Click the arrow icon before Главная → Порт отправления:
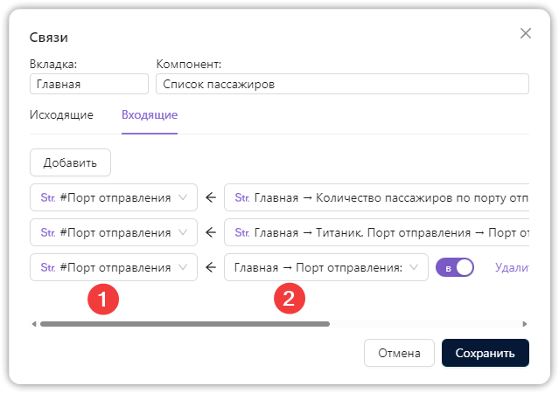Screen dimensions: 559x393 tap(211, 267)
